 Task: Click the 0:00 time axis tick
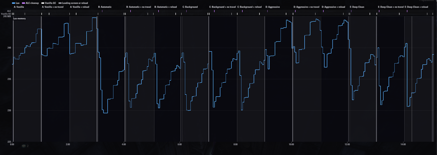12,145
